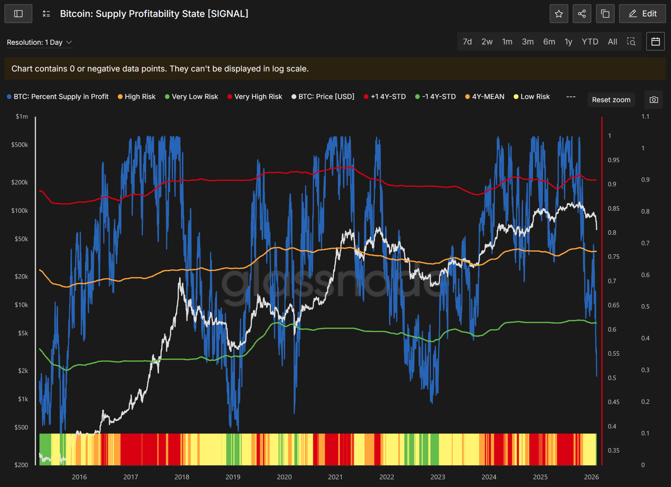Toggle 4Y-MEAN legend series

(x=488, y=97)
